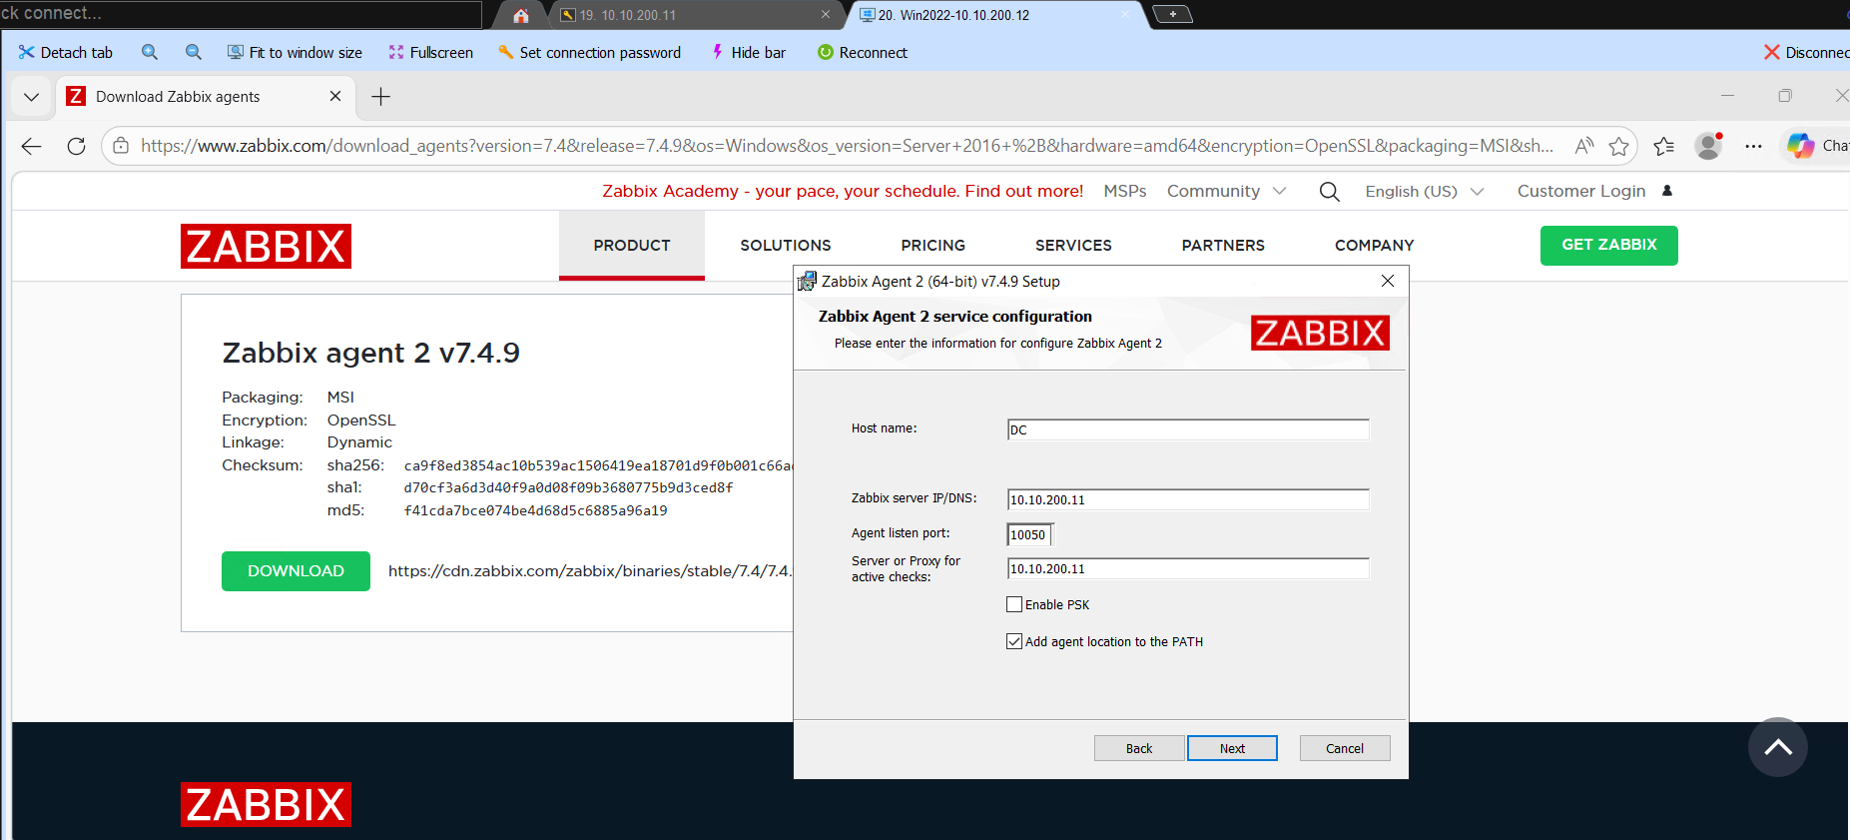This screenshot has height=840, width=1850.
Task: Open the website search magnifier icon
Action: coord(1329,192)
